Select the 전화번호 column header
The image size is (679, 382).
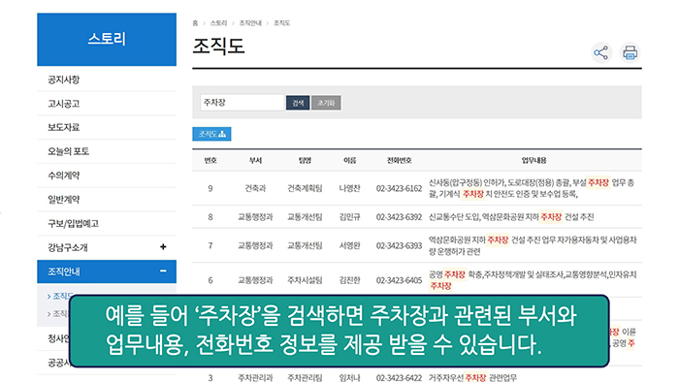[400, 161]
